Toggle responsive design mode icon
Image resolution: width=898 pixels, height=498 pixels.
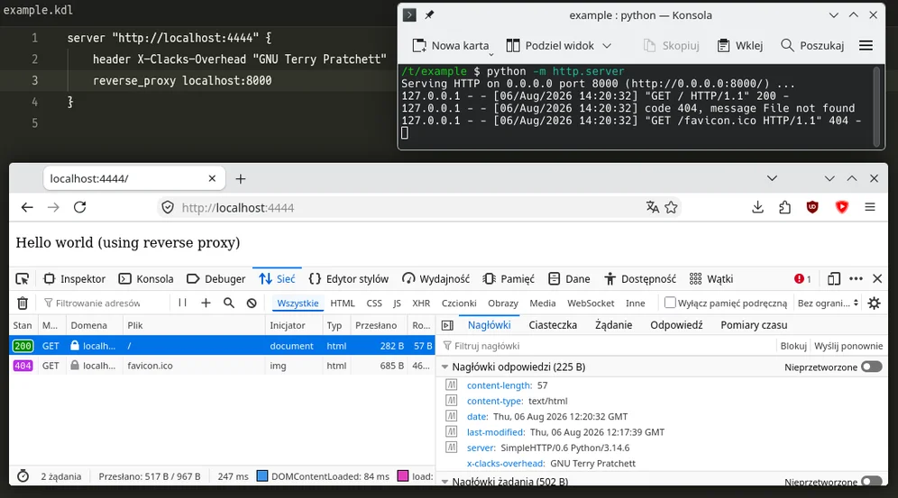click(834, 279)
